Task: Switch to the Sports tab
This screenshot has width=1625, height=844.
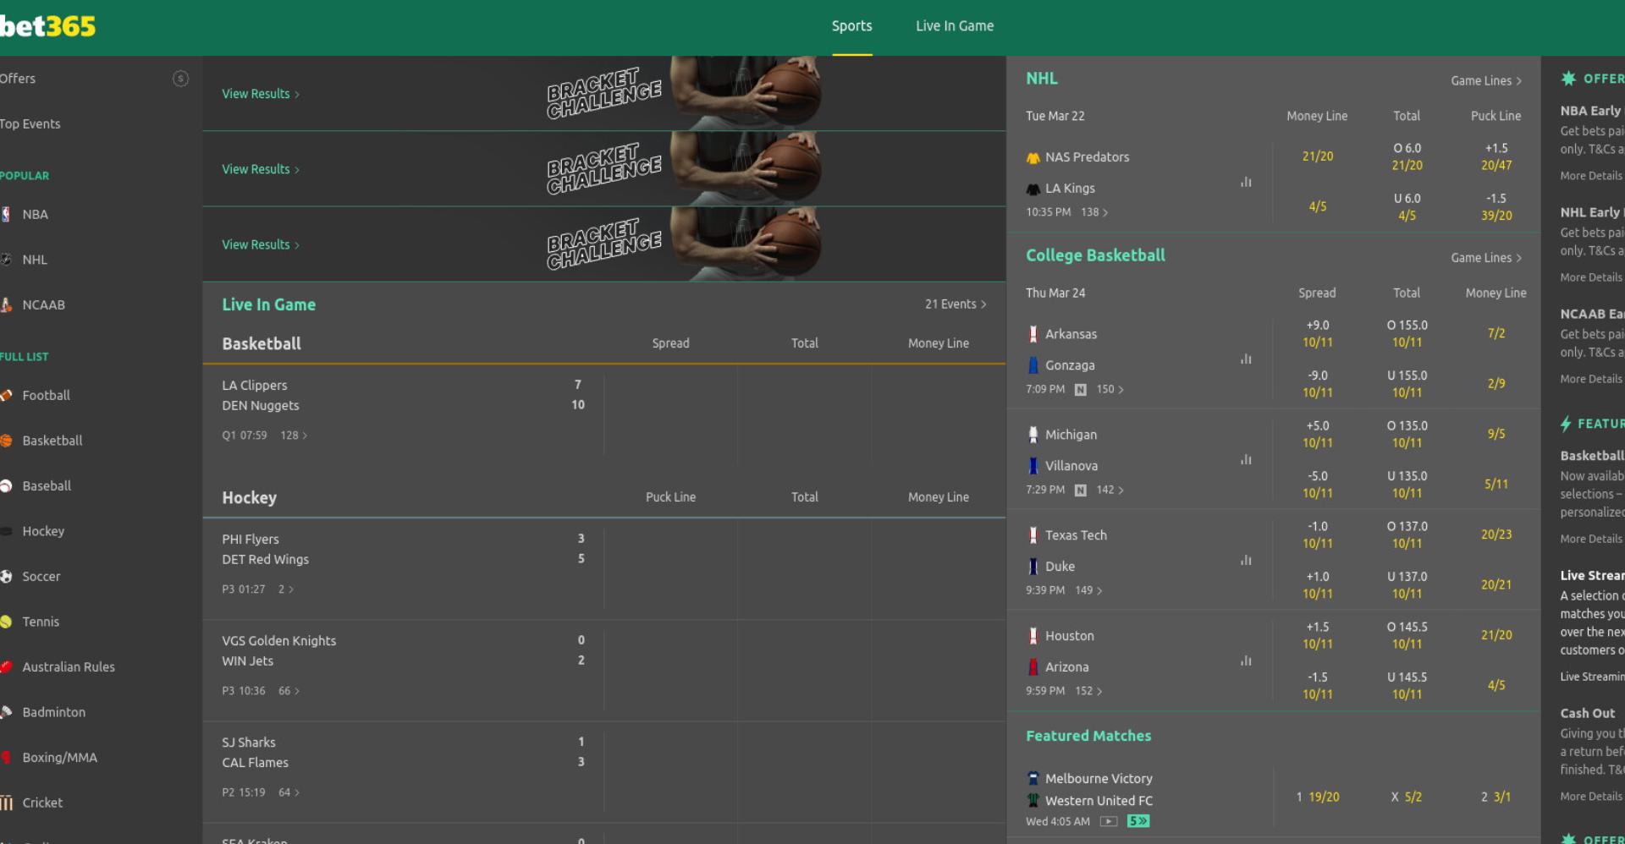Action: (x=851, y=26)
